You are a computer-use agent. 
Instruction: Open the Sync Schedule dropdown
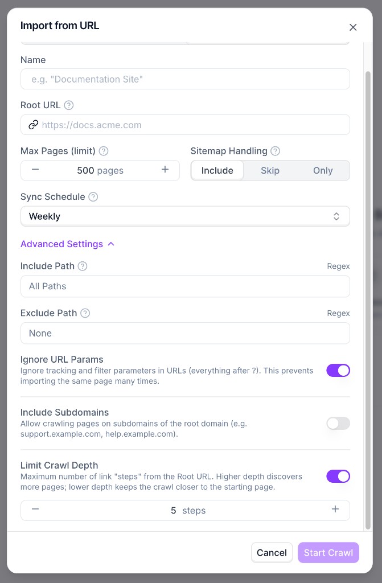(185, 216)
